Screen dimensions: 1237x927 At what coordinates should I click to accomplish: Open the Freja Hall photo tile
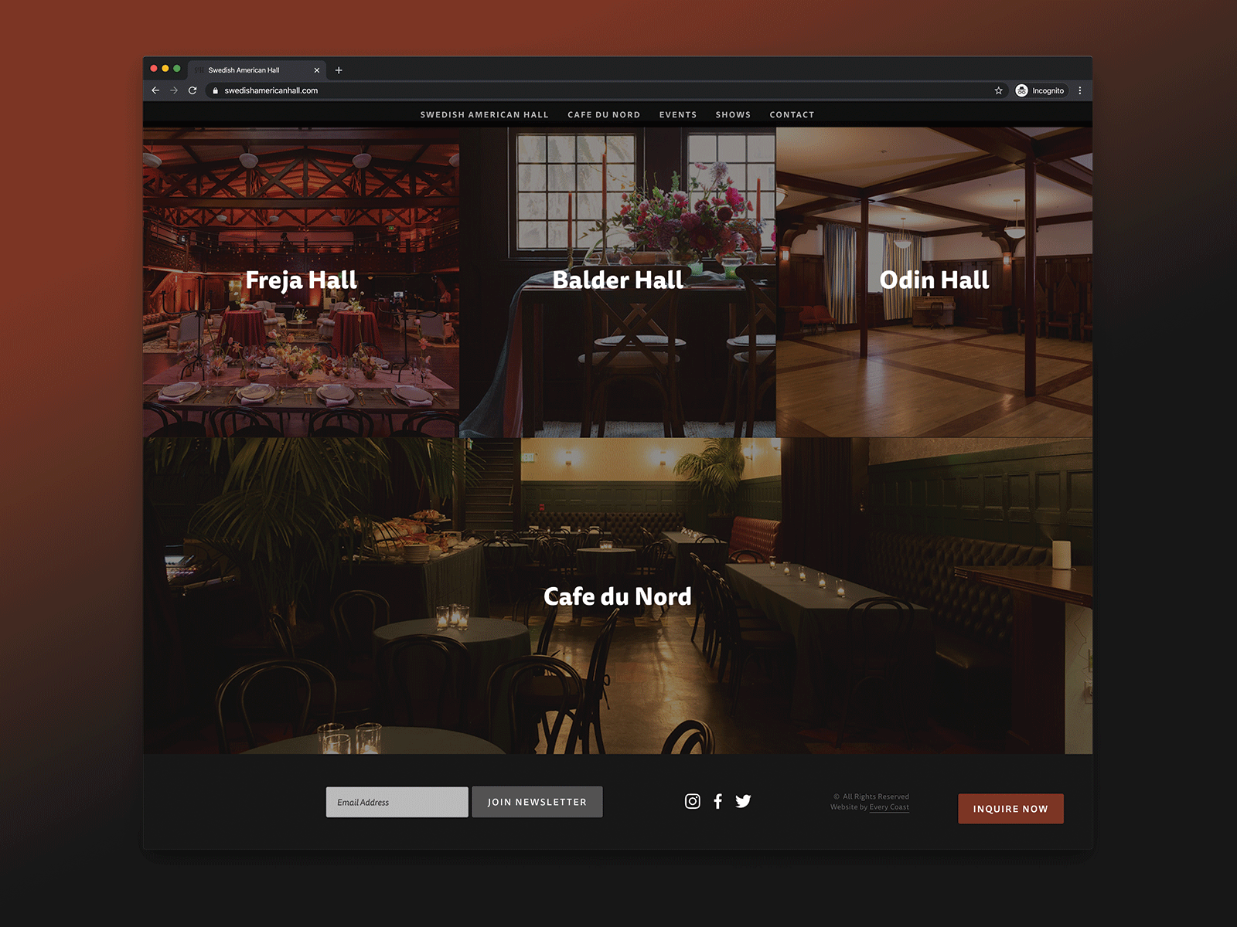pos(301,283)
